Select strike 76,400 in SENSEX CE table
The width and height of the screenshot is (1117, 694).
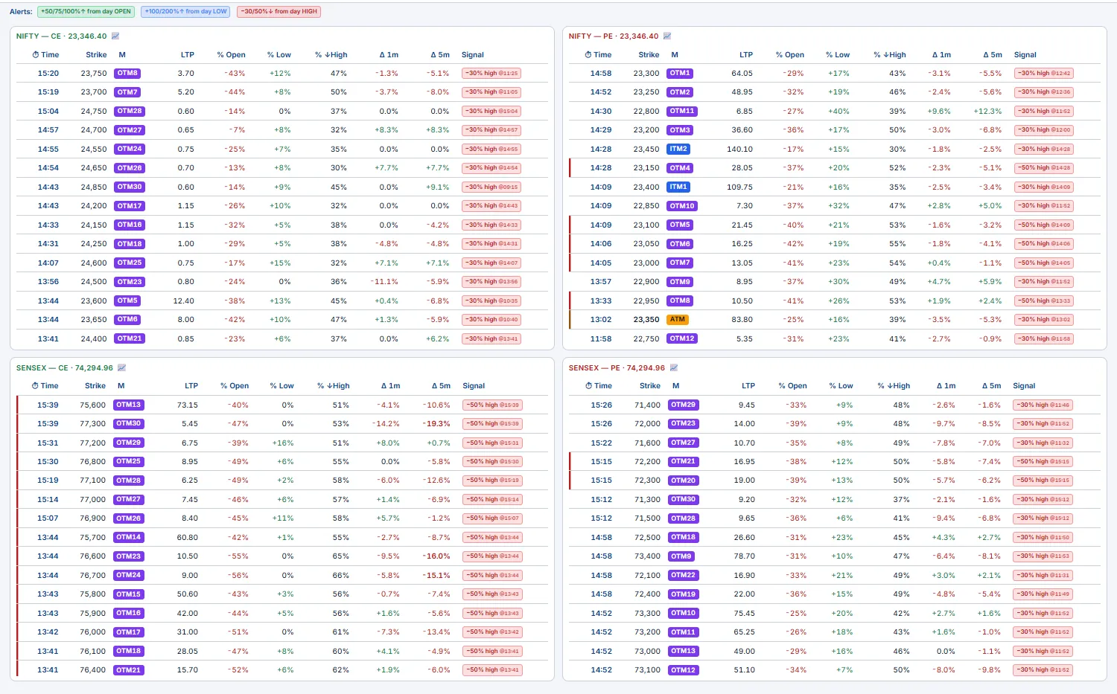pyautogui.click(x=93, y=669)
